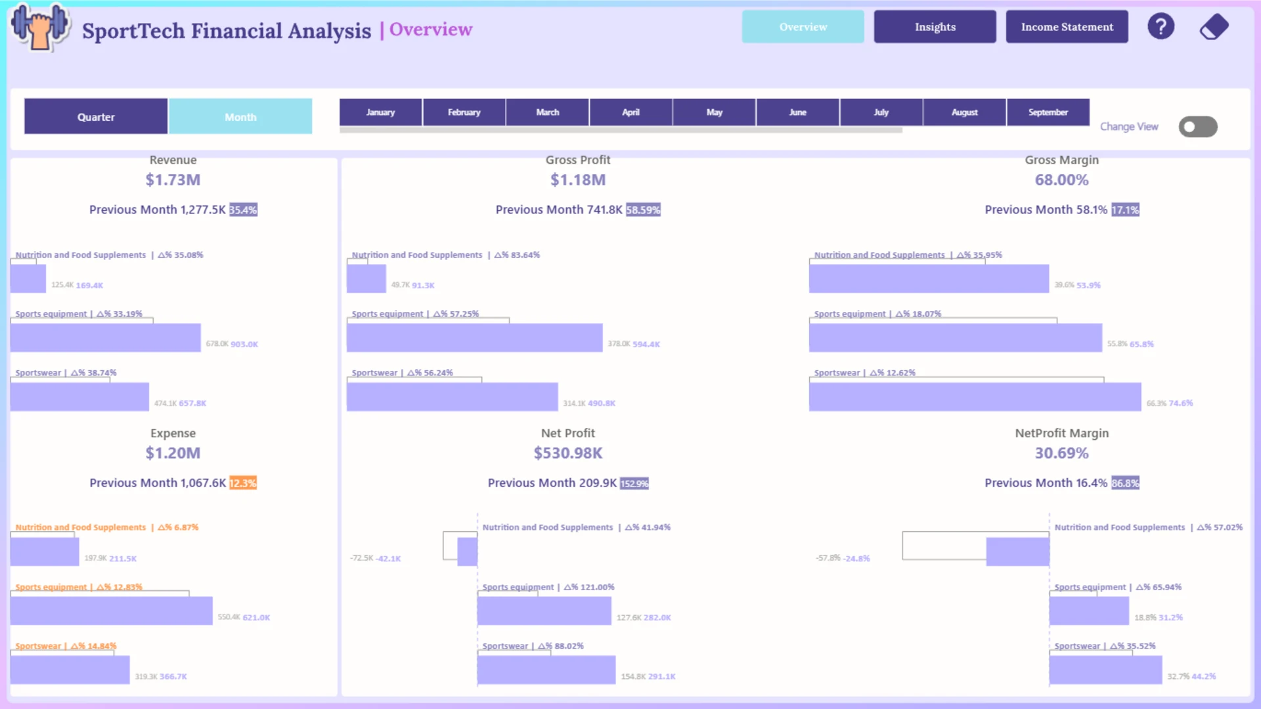The width and height of the screenshot is (1261, 709).
Task: Select Sports equipment net profit bar
Action: (544, 611)
